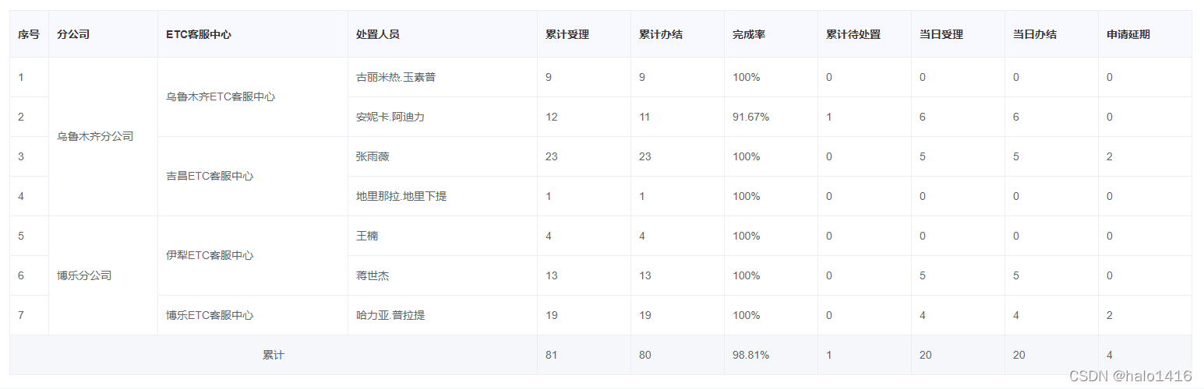This screenshot has width=1204, height=389.
Task: Click 累计受理 value 19 for 哈力亚.普拉提
Action: click(552, 315)
